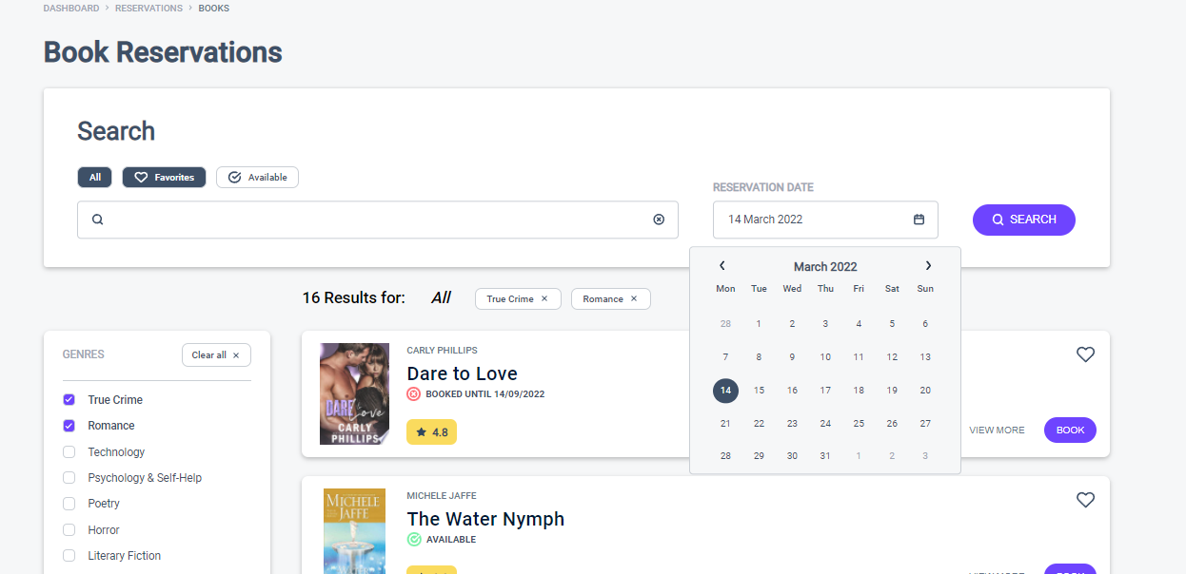
Task: Click the green Available checkmark on The Water Nymph
Action: click(x=413, y=539)
